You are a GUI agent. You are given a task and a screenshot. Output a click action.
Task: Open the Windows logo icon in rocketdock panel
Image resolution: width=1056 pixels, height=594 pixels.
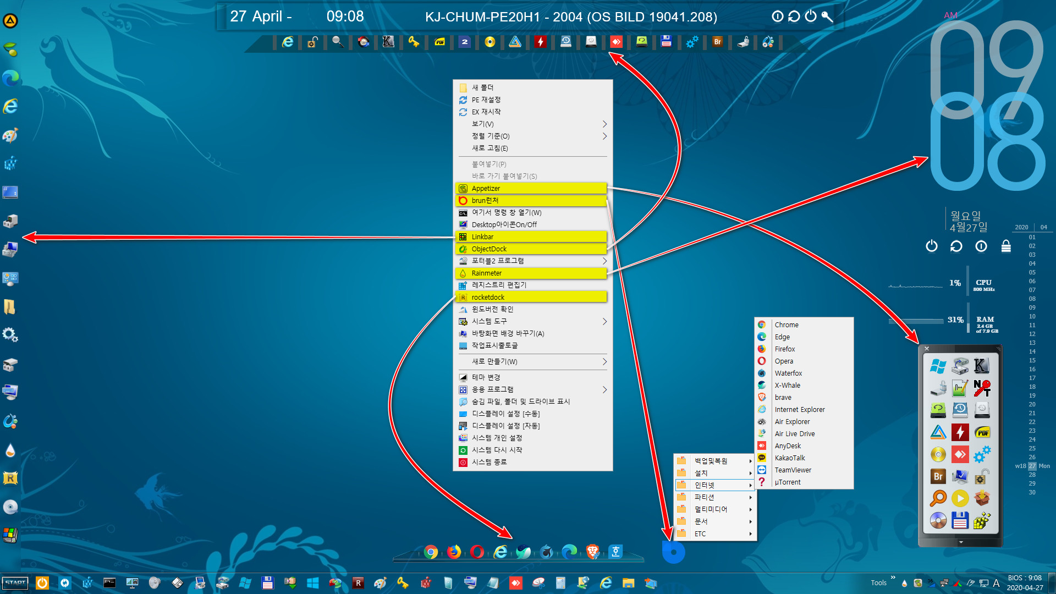(x=938, y=366)
